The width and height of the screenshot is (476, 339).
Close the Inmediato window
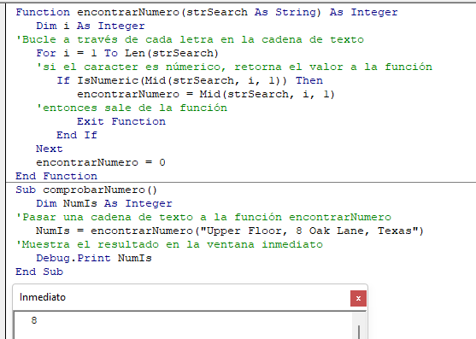point(358,298)
